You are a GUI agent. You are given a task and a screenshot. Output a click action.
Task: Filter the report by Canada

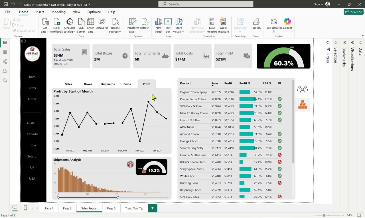tap(32, 134)
